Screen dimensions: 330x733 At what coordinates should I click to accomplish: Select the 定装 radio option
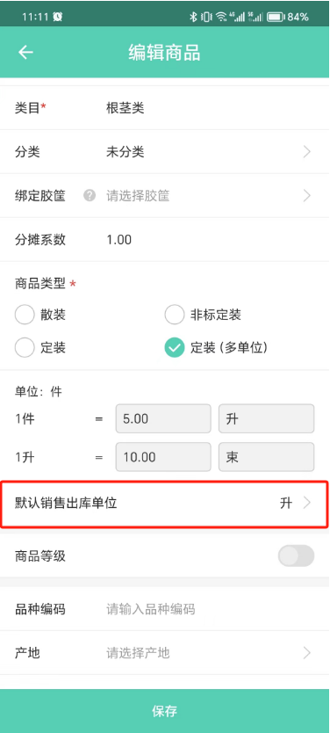tap(25, 348)
